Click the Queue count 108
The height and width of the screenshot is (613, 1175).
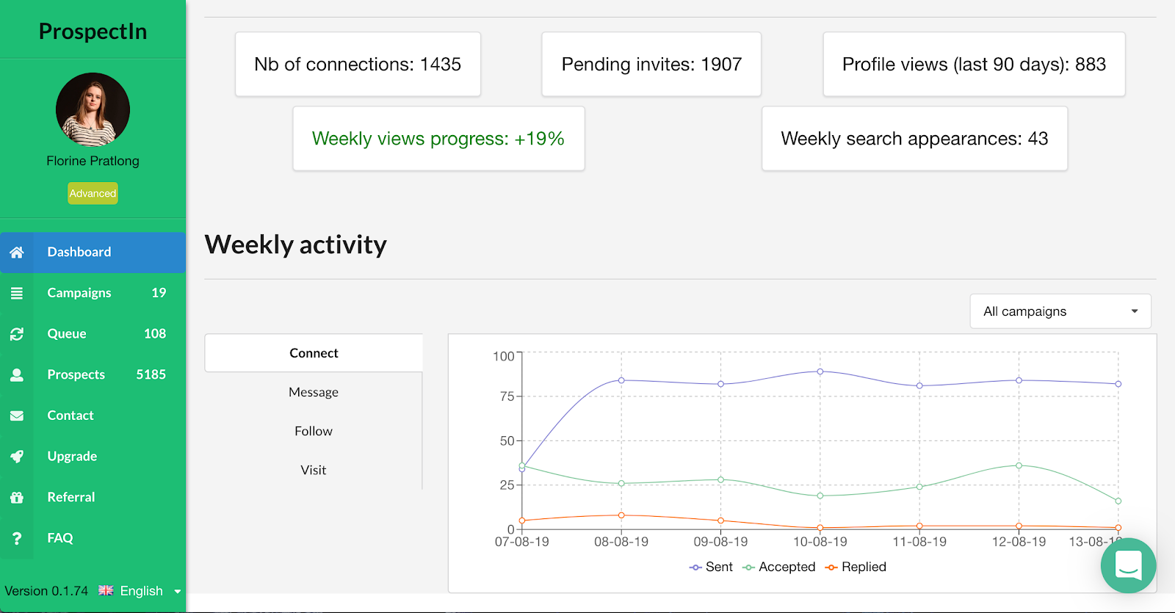[x=155, y=334]
